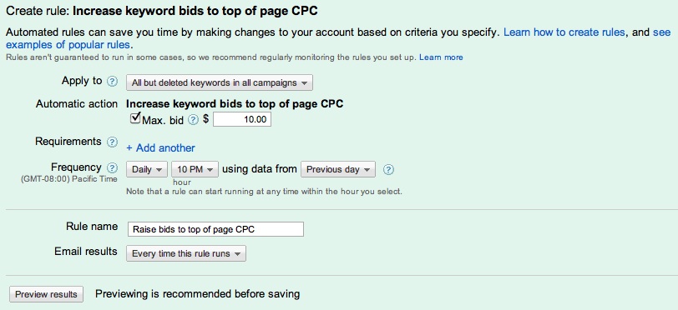The width and height of the screenshot is (678, 310).
Task: Toggle the Max. bid checkbox
Action: 136,118
